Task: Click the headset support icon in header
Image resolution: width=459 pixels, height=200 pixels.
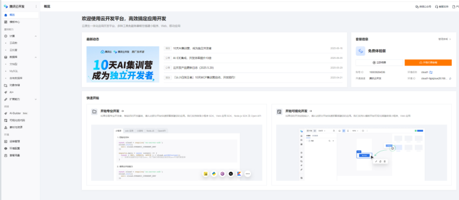Action: tap(436, 7)
